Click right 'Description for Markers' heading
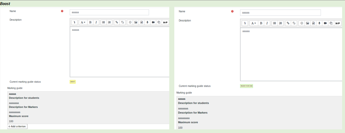 point(193,113)
